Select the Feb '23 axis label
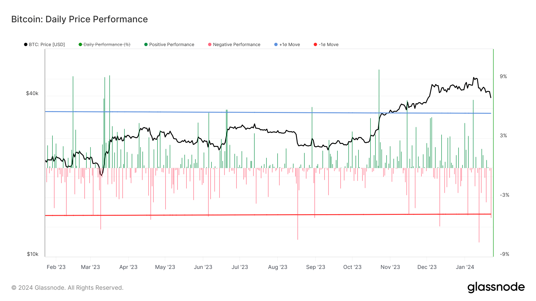This screenshot has width=536, height=301. pyautogui.click(x=57, y=267)
